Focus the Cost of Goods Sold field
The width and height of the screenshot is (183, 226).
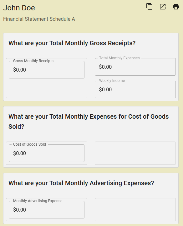click(47, 153)
